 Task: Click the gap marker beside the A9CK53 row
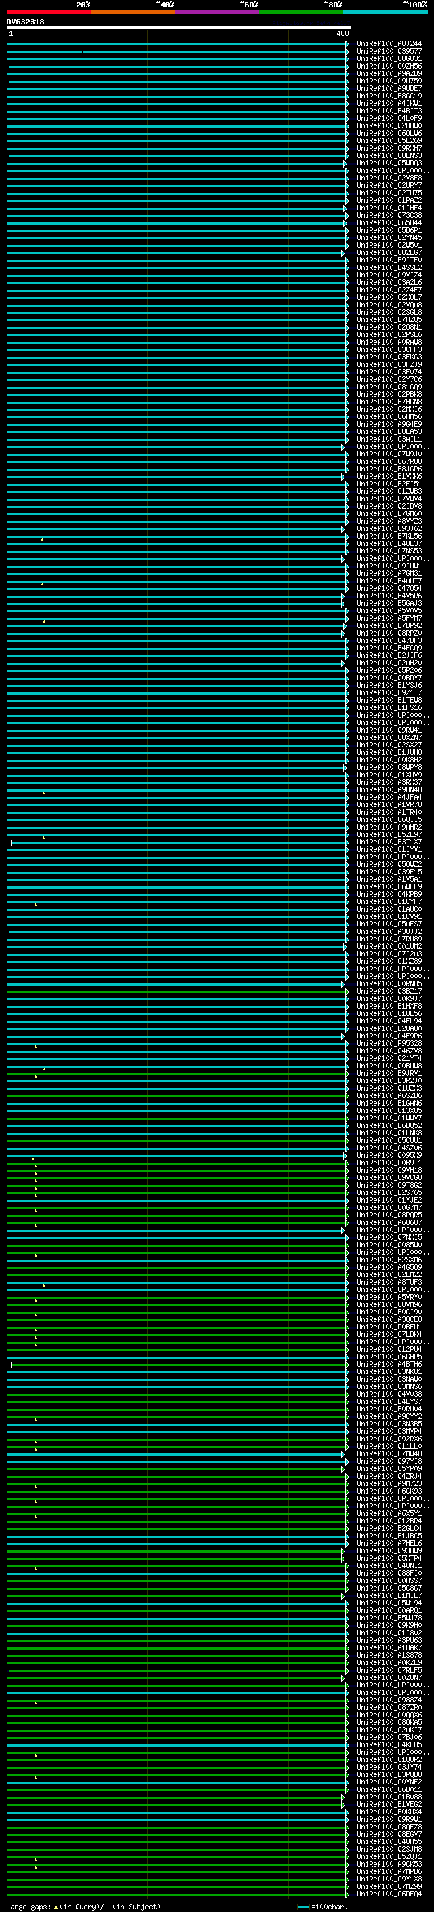click(36, 1867)
